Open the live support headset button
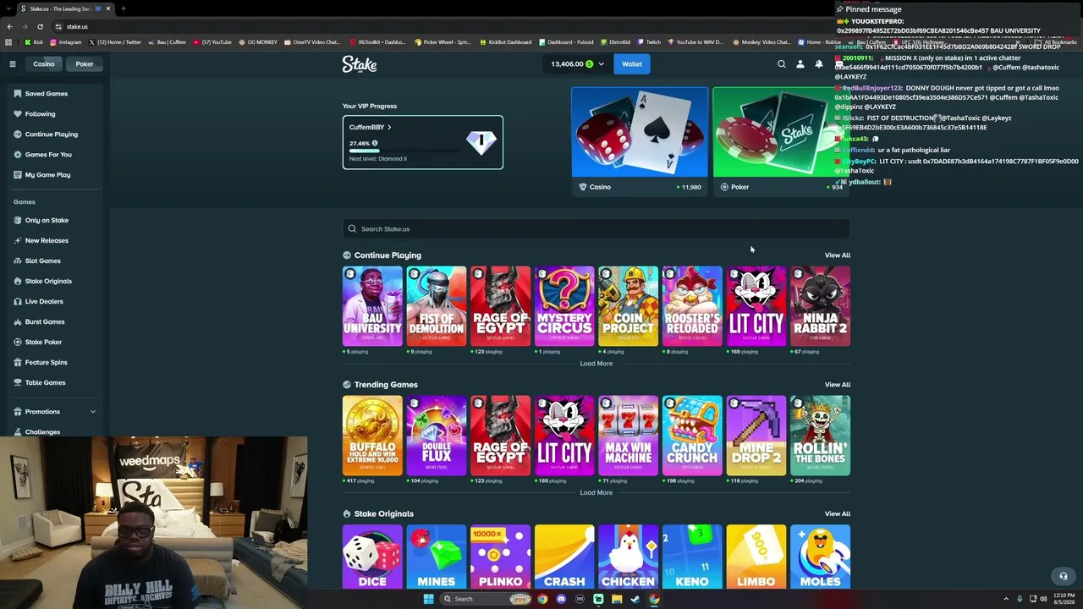 [1064, 576]
